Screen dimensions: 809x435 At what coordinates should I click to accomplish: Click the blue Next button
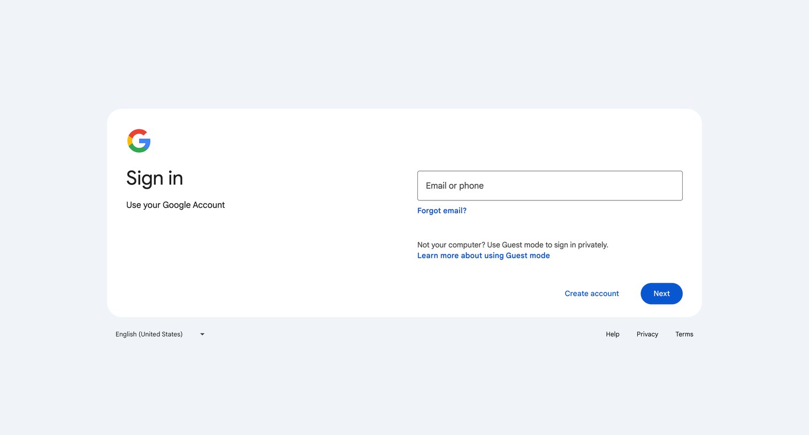click(x=661, y=293)
